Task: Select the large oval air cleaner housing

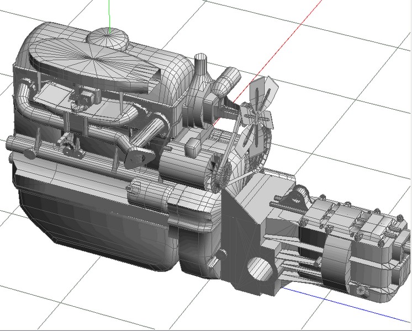Action: (83, 62)
